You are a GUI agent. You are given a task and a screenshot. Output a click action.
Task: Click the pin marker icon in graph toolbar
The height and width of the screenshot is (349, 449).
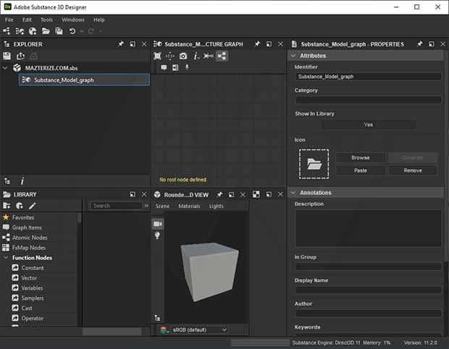[187, 67]
